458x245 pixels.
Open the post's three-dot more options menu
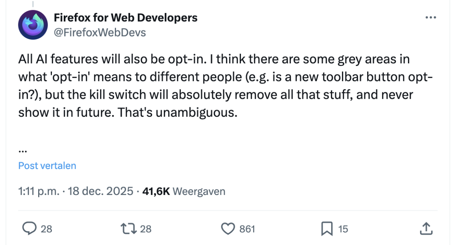click(431, 18)
